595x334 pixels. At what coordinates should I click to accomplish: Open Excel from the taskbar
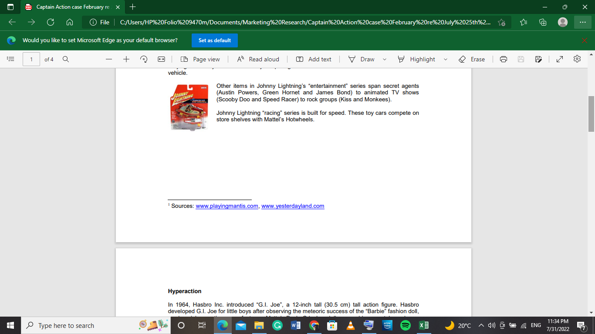tap(424, 325)
